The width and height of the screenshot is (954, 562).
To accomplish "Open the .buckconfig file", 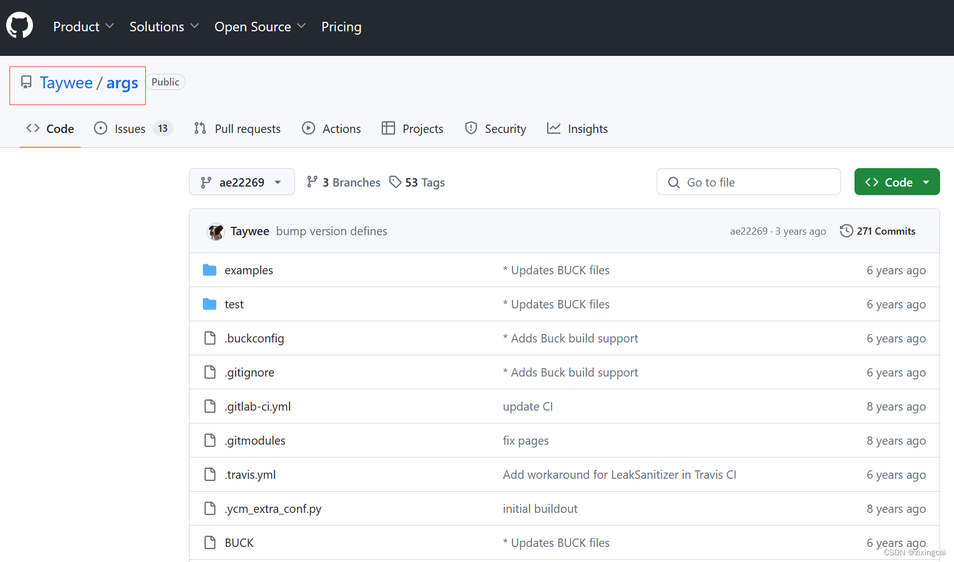I will 254,338.
